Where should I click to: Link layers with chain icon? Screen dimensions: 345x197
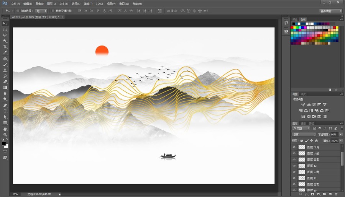[301, 194]
